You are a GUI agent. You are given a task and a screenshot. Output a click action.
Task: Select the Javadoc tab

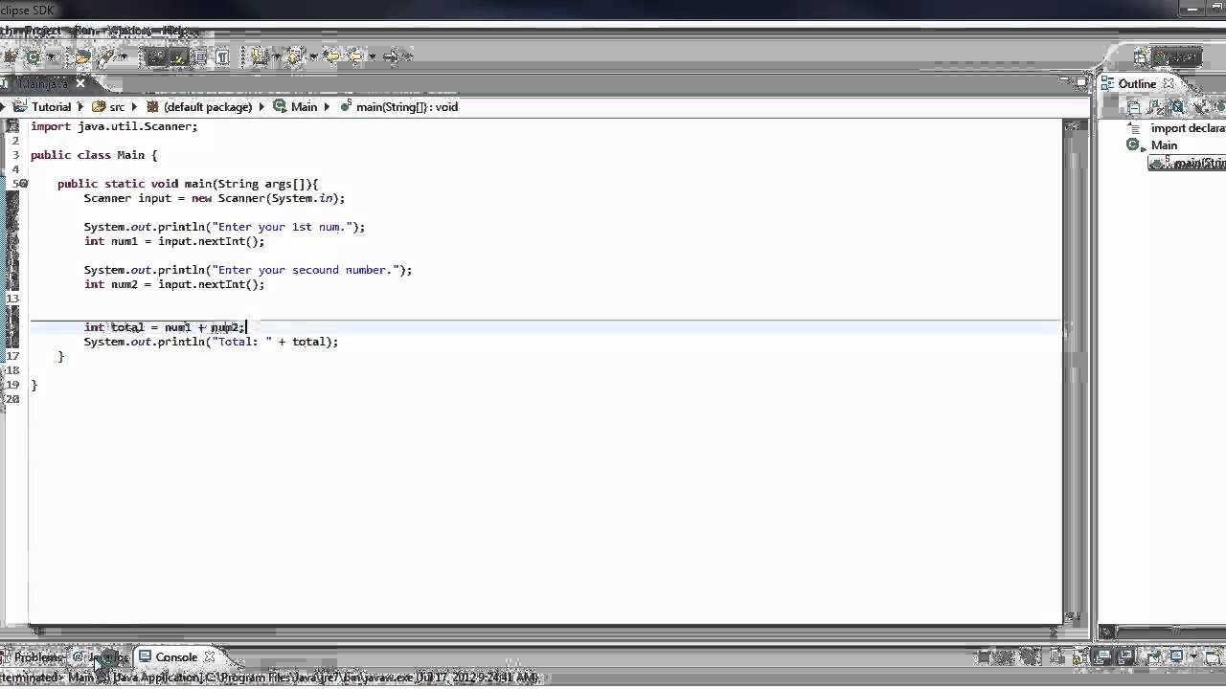[x=101, y=657]
